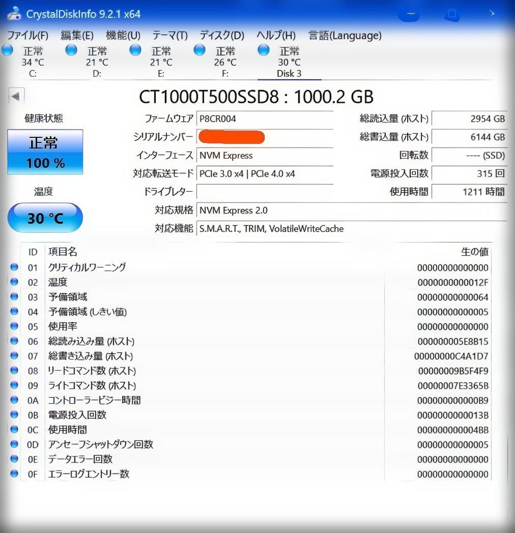Click the blue status indicator for drive D:
The width and height of the screenshot is (515, 533).
[x=71, y=50]
